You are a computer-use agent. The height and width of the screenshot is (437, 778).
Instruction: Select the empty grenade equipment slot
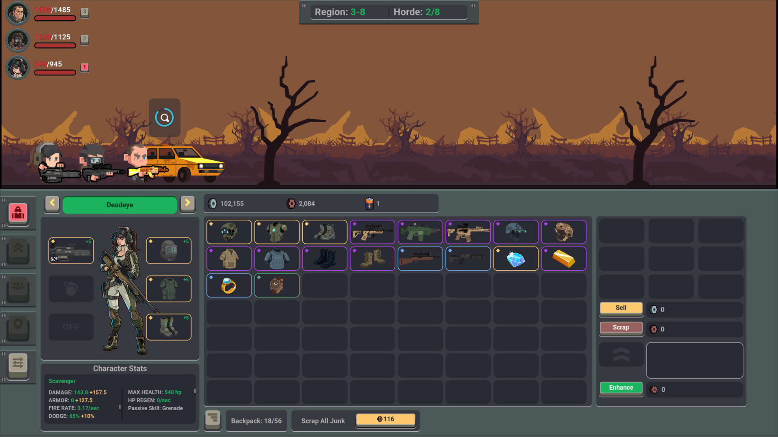(x=71, y=289)
